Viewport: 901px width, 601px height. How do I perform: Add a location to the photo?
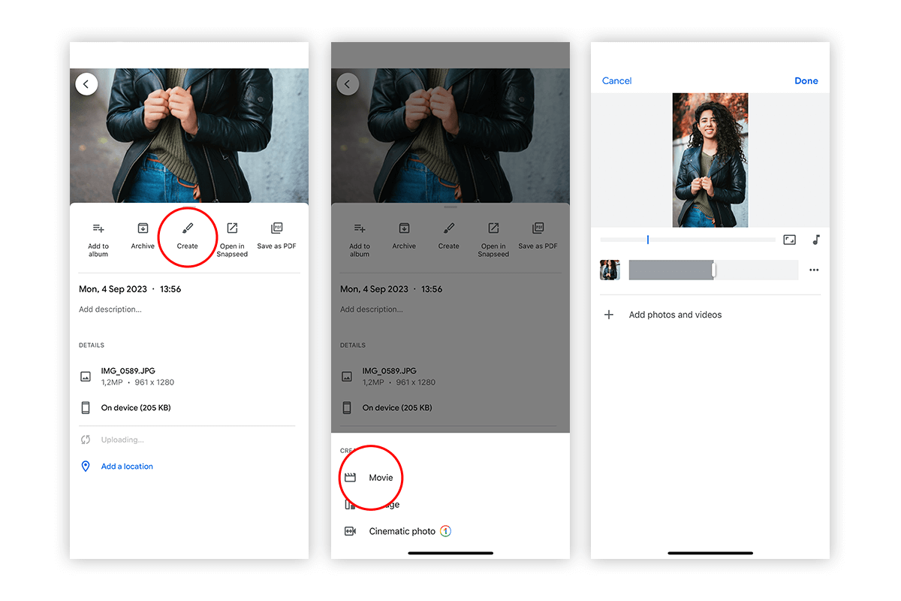tap(126, 466)
